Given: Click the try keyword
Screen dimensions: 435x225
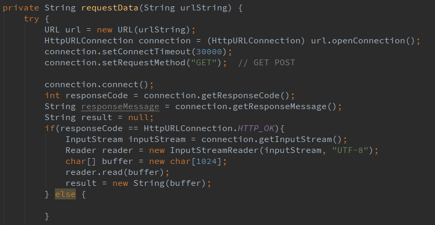Looking at the screenshot, I should tap(31, 19).
